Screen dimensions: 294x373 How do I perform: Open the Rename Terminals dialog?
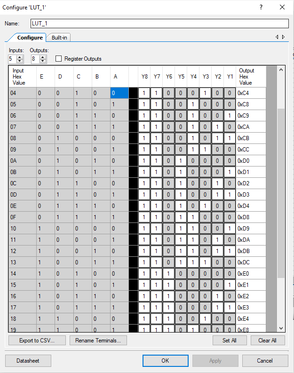(98, 341)
